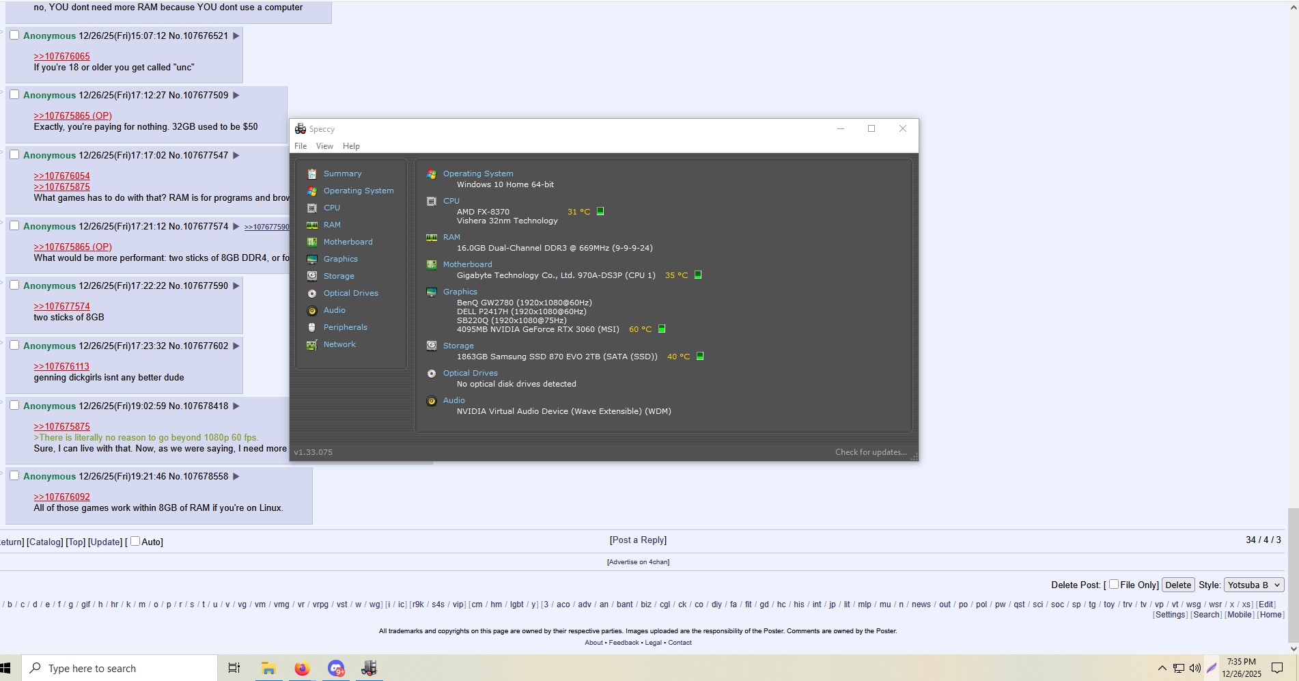
Task: Open the Windows Start menu
Action: (6, 668)
